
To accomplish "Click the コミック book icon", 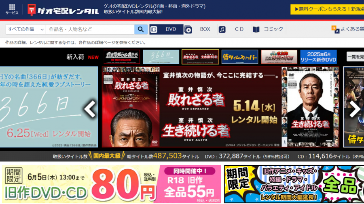I will tap(256, 29).
